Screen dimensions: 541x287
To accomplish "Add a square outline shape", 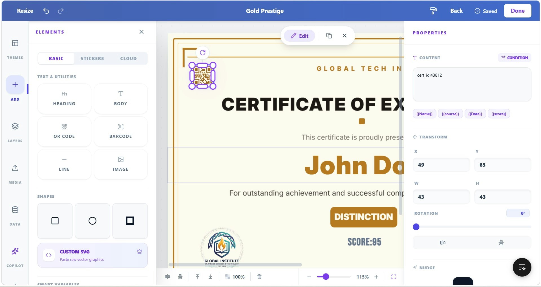I will pos(55,221).
